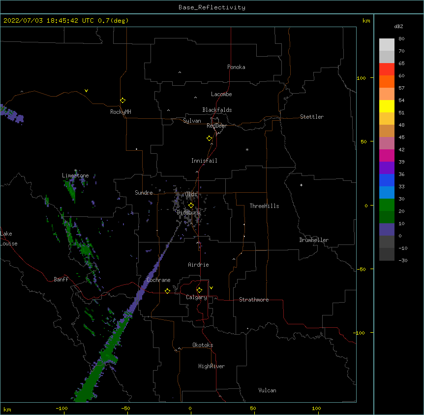Click the Banff label
The height and width of the screenshot is (415, 424).
click(61, 279)
